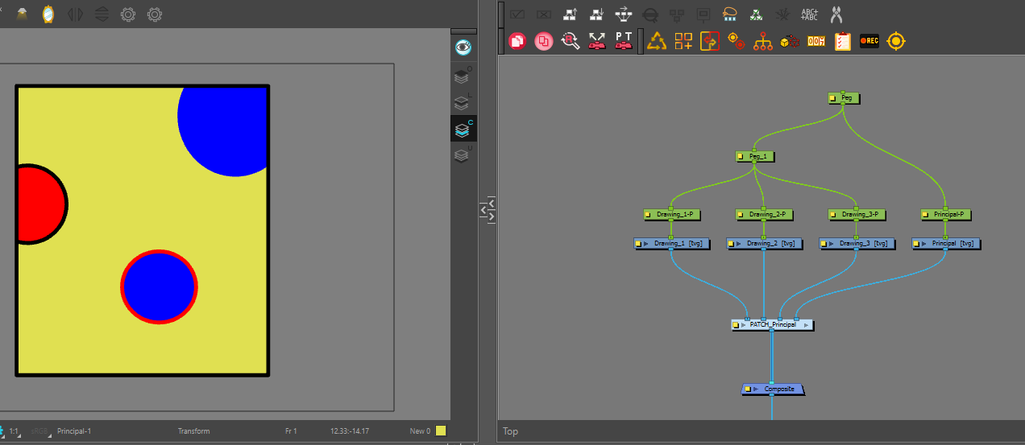Click the panel collapse arrows on divider
The image size is (1025, 445).
point(488,209)
